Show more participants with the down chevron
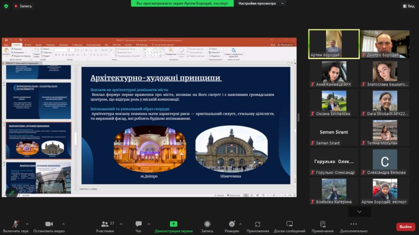Image resolution: width=419 pixels, height=235 pixels. pyautogui.click(x=359, y=212)
